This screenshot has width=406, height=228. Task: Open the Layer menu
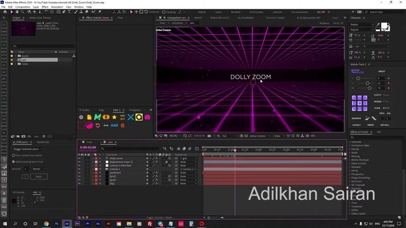pos(36,7)
